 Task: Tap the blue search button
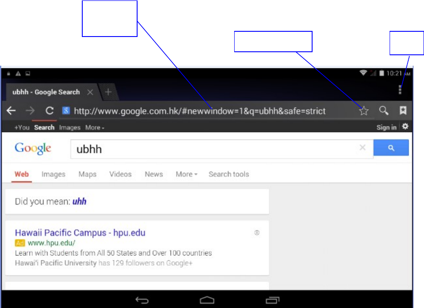point(391,148)
